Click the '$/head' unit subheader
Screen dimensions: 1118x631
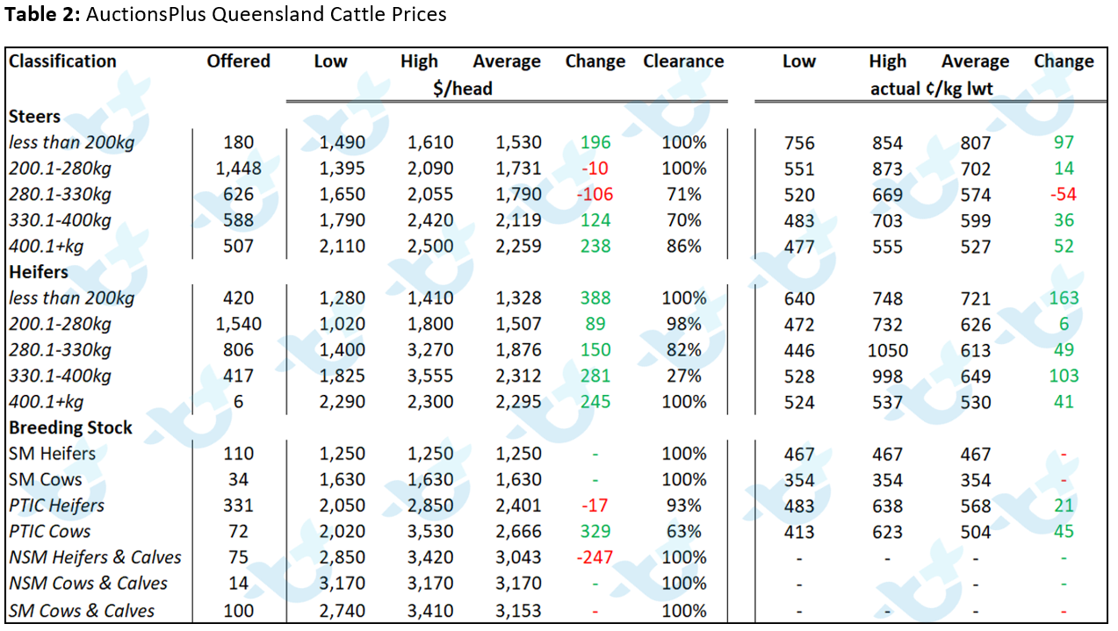pos(463,89)
